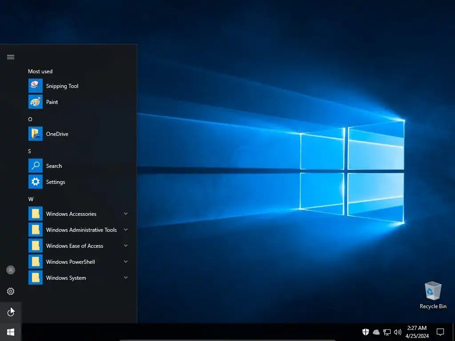Open the blue Settings gear tile in the app list
This screenshot has width=455, height=341.
tap(36, 182)
